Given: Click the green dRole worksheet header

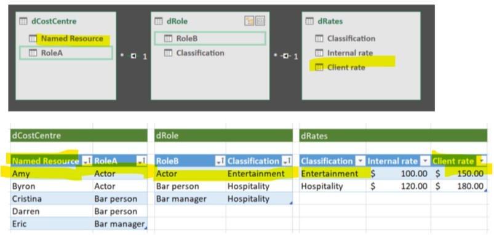Looking at the screenshot, I should (x=223, y=136).
